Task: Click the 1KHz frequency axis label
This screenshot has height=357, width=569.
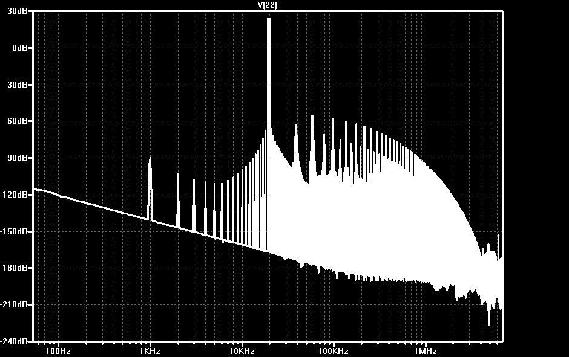Action: (x=150, y=351)
